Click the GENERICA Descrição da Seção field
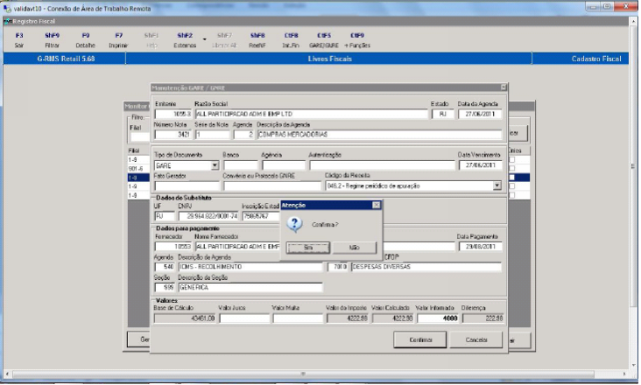The image size is (641, 385). click(x=250, y=287)
